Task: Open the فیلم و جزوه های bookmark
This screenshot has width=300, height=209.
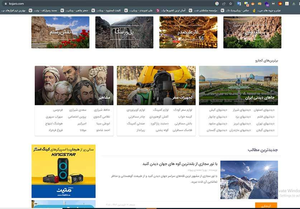Action: 267,10
